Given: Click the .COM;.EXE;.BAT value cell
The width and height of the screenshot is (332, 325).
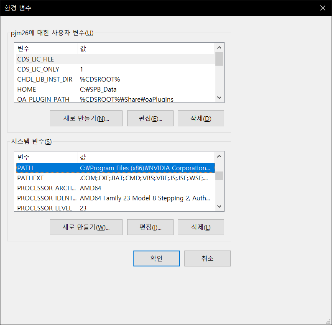Looking at the screenshot, I should point(144,178).
